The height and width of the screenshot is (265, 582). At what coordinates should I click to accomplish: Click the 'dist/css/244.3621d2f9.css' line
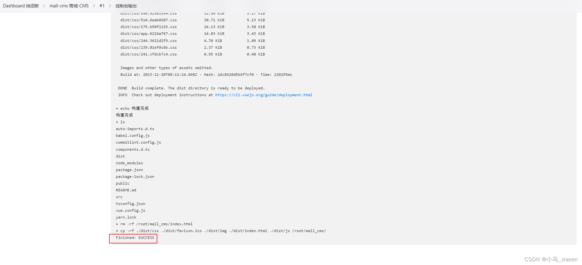[149, 41]
